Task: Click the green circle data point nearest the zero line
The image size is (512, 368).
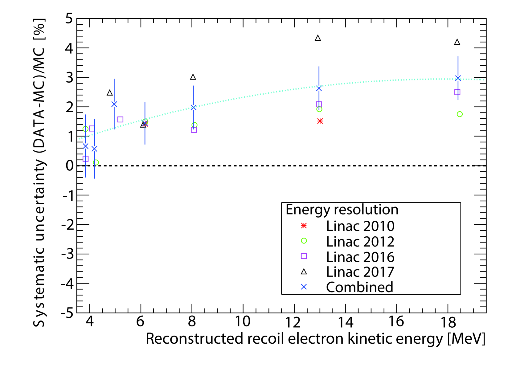Action: (x=96, y=162)
